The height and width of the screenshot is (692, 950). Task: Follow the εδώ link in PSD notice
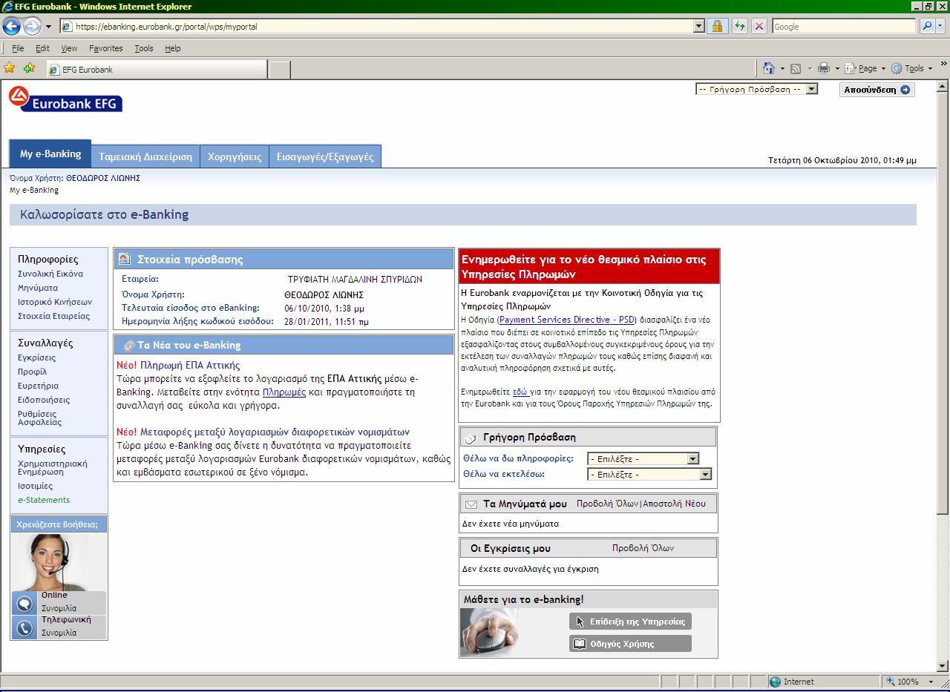click(x=521, y=391)
